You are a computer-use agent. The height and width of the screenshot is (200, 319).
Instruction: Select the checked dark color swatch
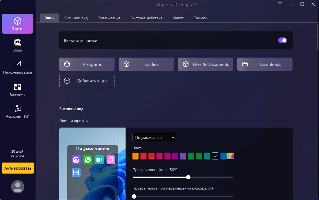(x=215, y=156)
